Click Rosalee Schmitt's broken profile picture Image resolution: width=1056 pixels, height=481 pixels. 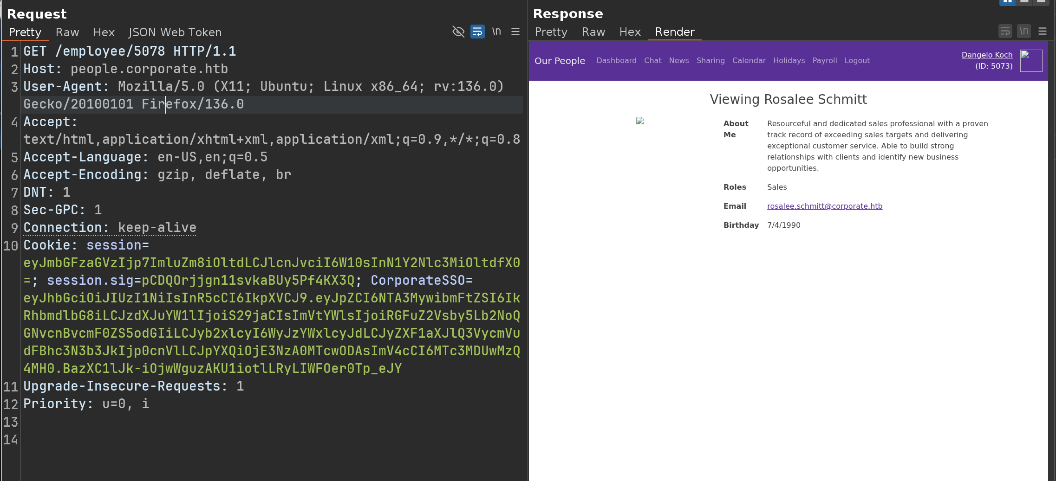tap(640, 121)
